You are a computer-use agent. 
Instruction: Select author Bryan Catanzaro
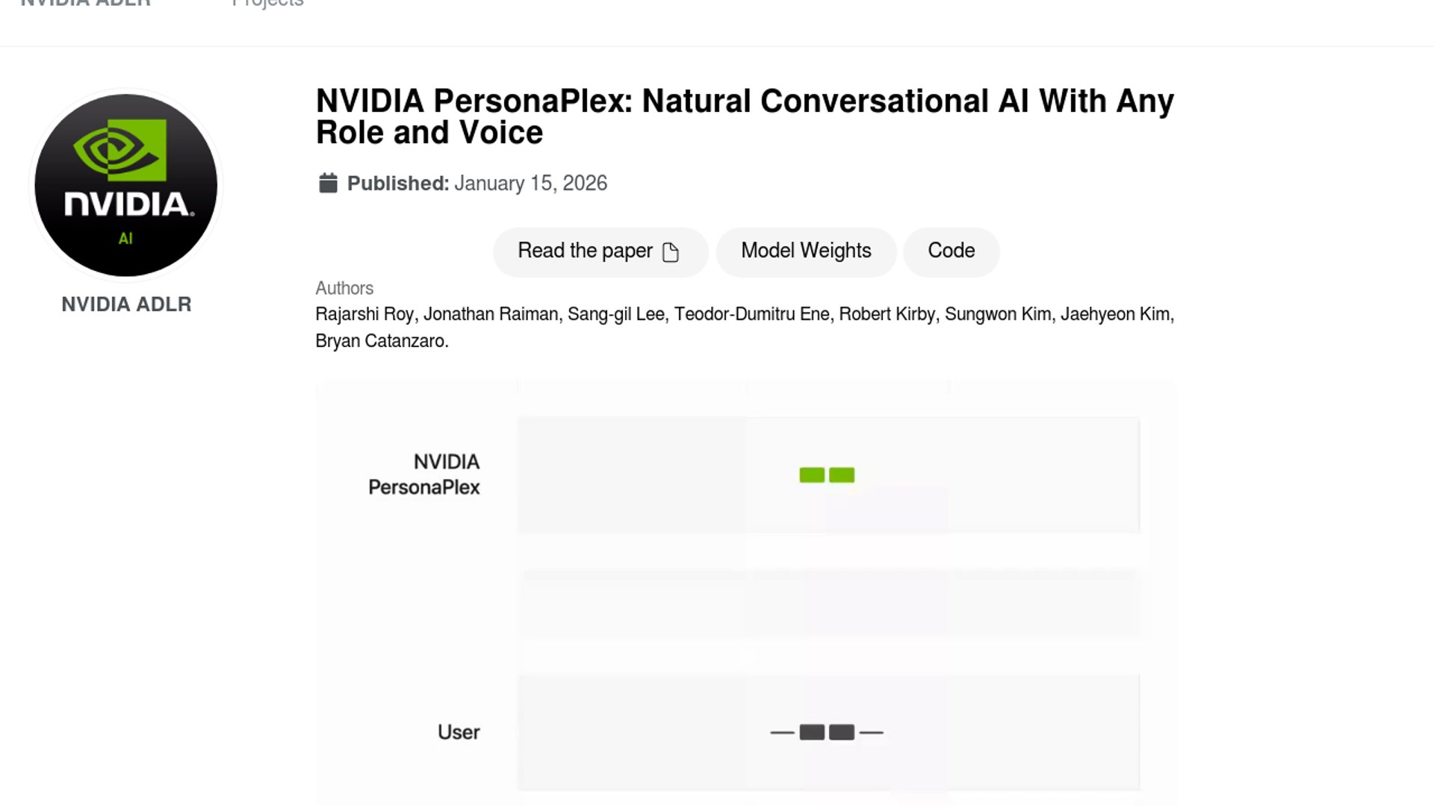[381, 341]
